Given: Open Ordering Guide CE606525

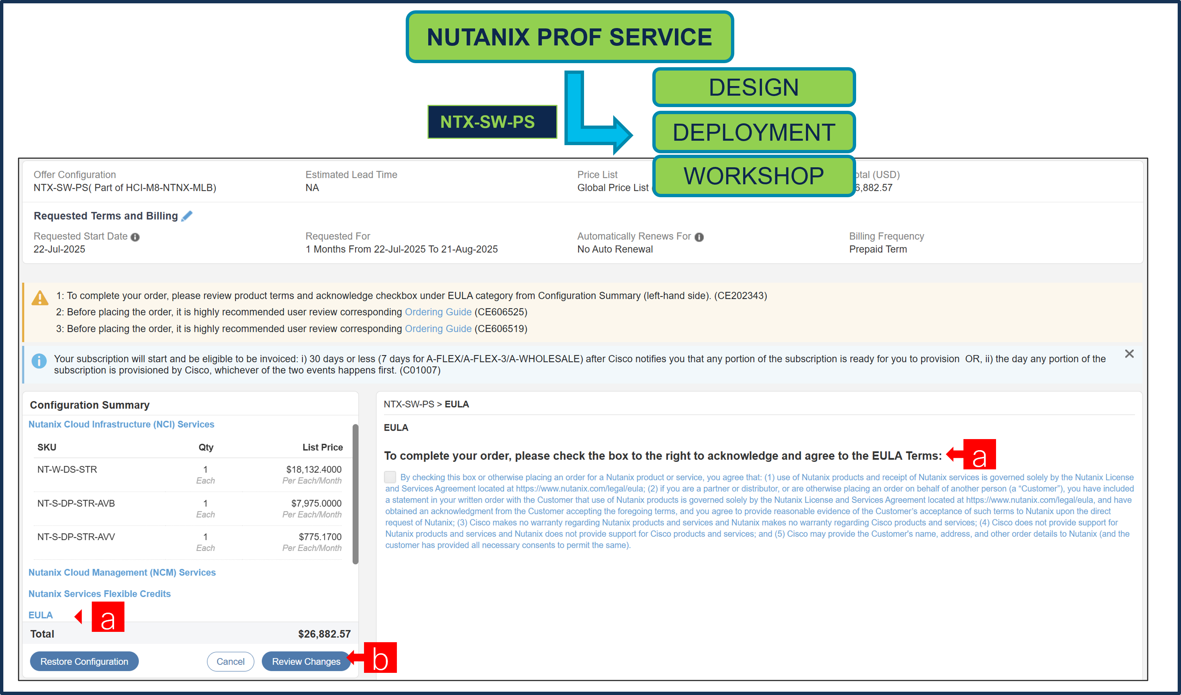Looking at the screenshot, I should [x=438, y=312].
